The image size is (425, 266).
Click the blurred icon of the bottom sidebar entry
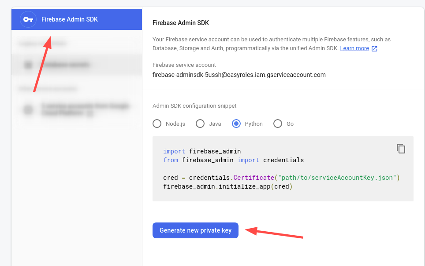coord(28,109)
